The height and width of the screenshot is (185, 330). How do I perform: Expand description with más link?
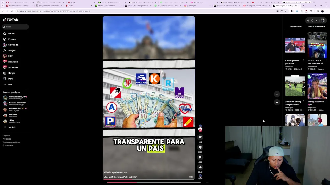[x=191, y=177]
